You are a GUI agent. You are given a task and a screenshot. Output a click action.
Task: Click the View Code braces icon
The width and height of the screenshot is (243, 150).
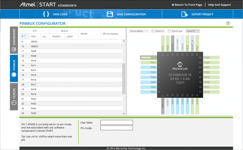46,14
